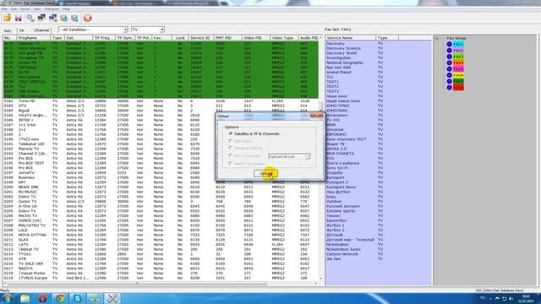Click the Service Name column header
541x304 pixels.
350,38
